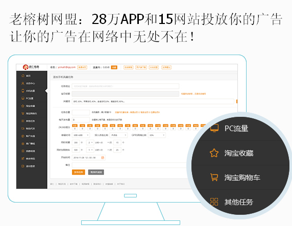Click the sidebar icon below the recharge coin

[x=23, y=143]
